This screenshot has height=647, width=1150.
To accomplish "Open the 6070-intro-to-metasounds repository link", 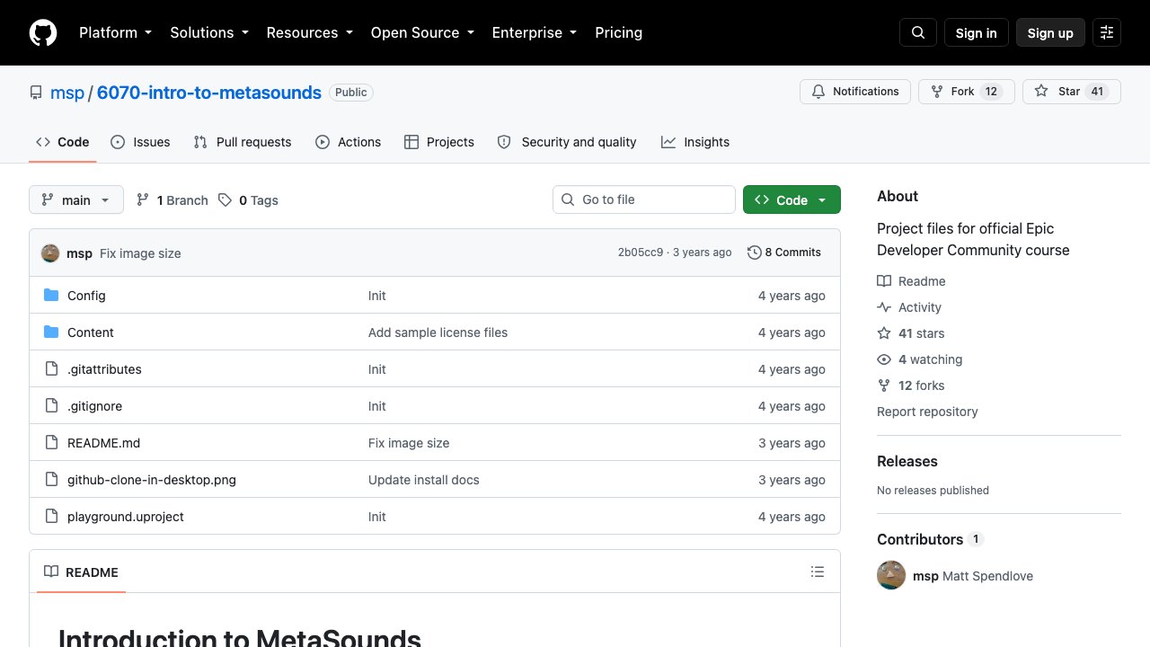I will [209, 93].
